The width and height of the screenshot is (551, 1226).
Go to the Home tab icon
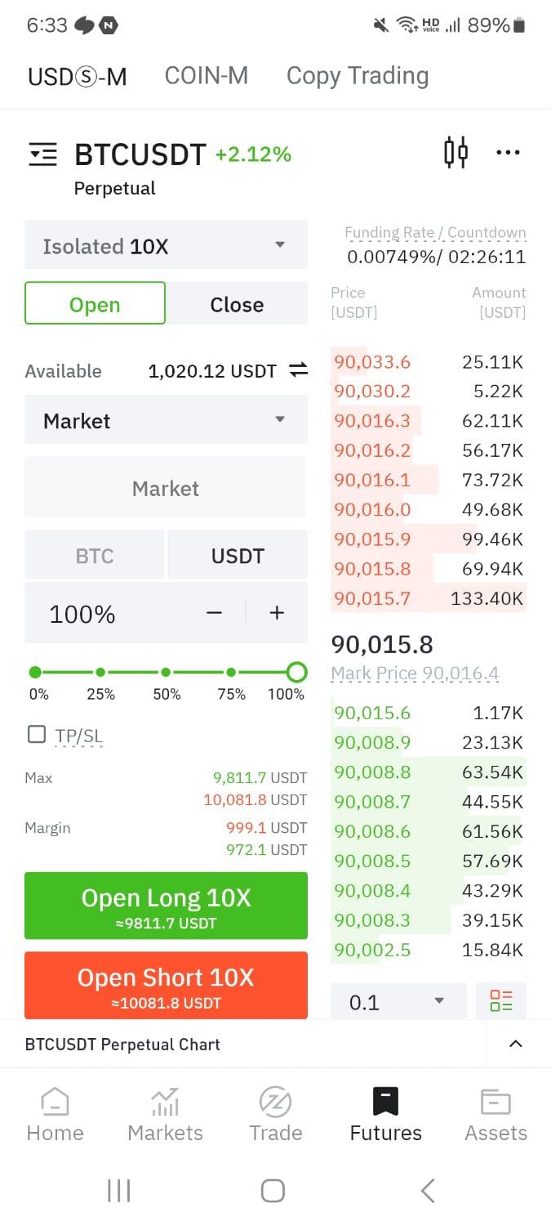tap(55, 1102)
